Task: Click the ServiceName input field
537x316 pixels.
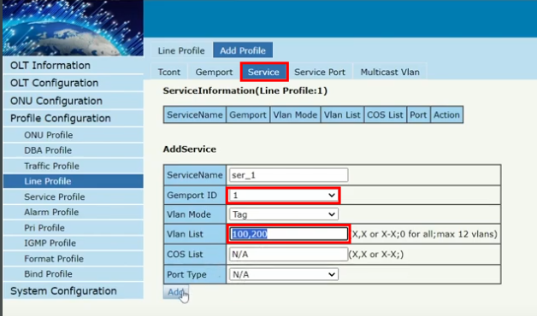Action: click(289, 175)
